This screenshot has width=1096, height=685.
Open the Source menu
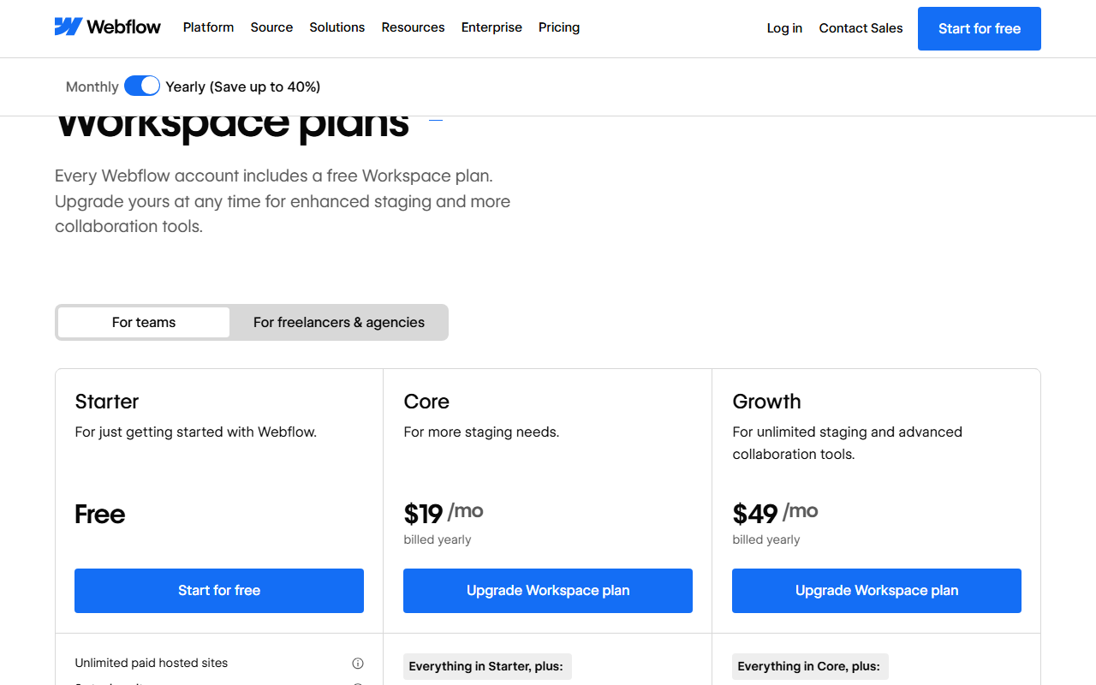click(x=271, y=27)
